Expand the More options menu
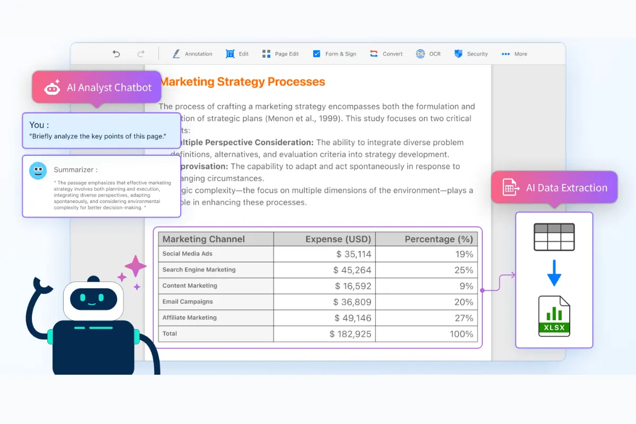The height and width of the screenshot is (424, 636). (514, 54)
